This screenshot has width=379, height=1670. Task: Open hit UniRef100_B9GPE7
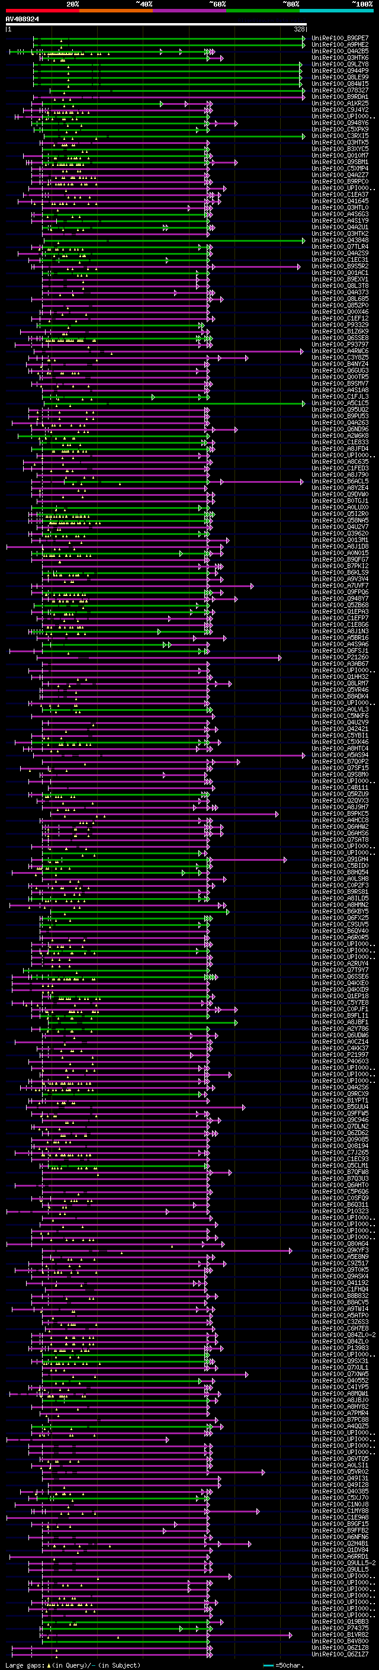click(340, 39)
